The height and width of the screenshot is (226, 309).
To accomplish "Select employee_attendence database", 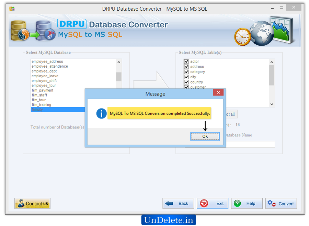I will [50, 66].
